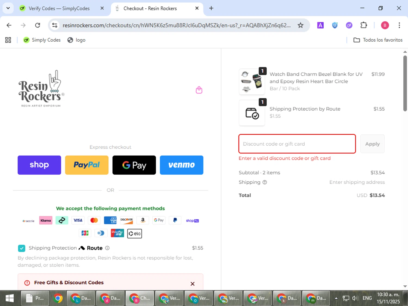
Task: Click the UnionPay logo
Action: 117,233
